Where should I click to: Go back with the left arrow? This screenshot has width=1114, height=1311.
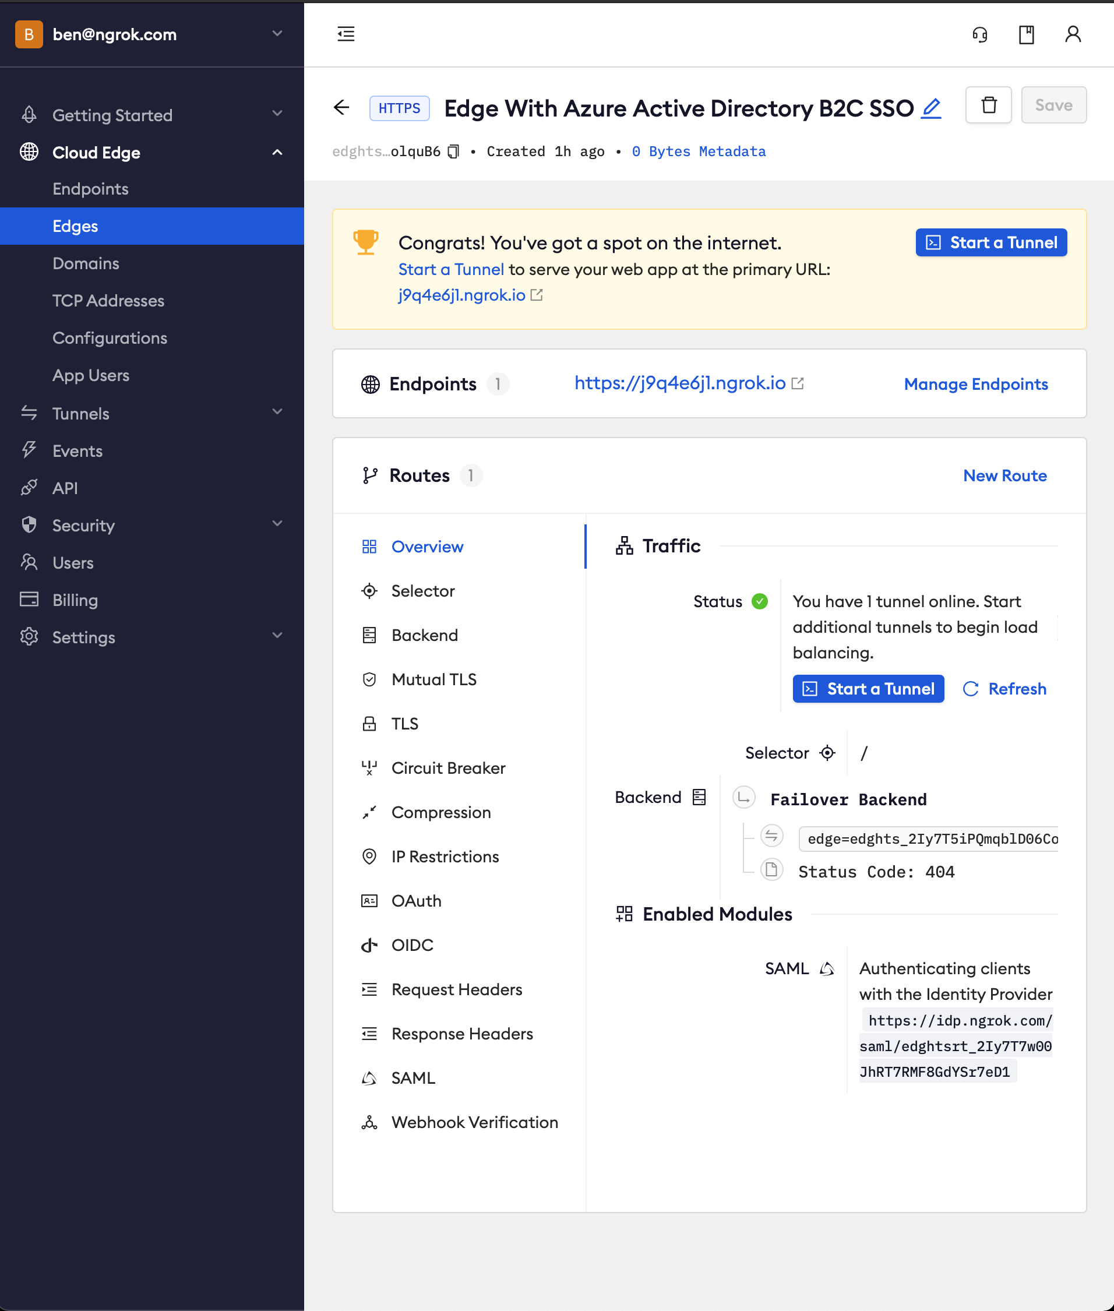coord(341,107)
